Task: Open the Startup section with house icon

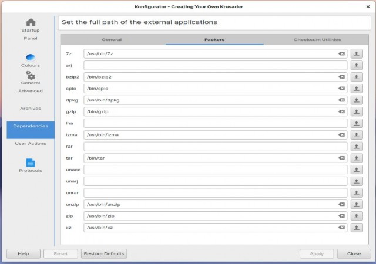Action: click(x=31, y=22)
